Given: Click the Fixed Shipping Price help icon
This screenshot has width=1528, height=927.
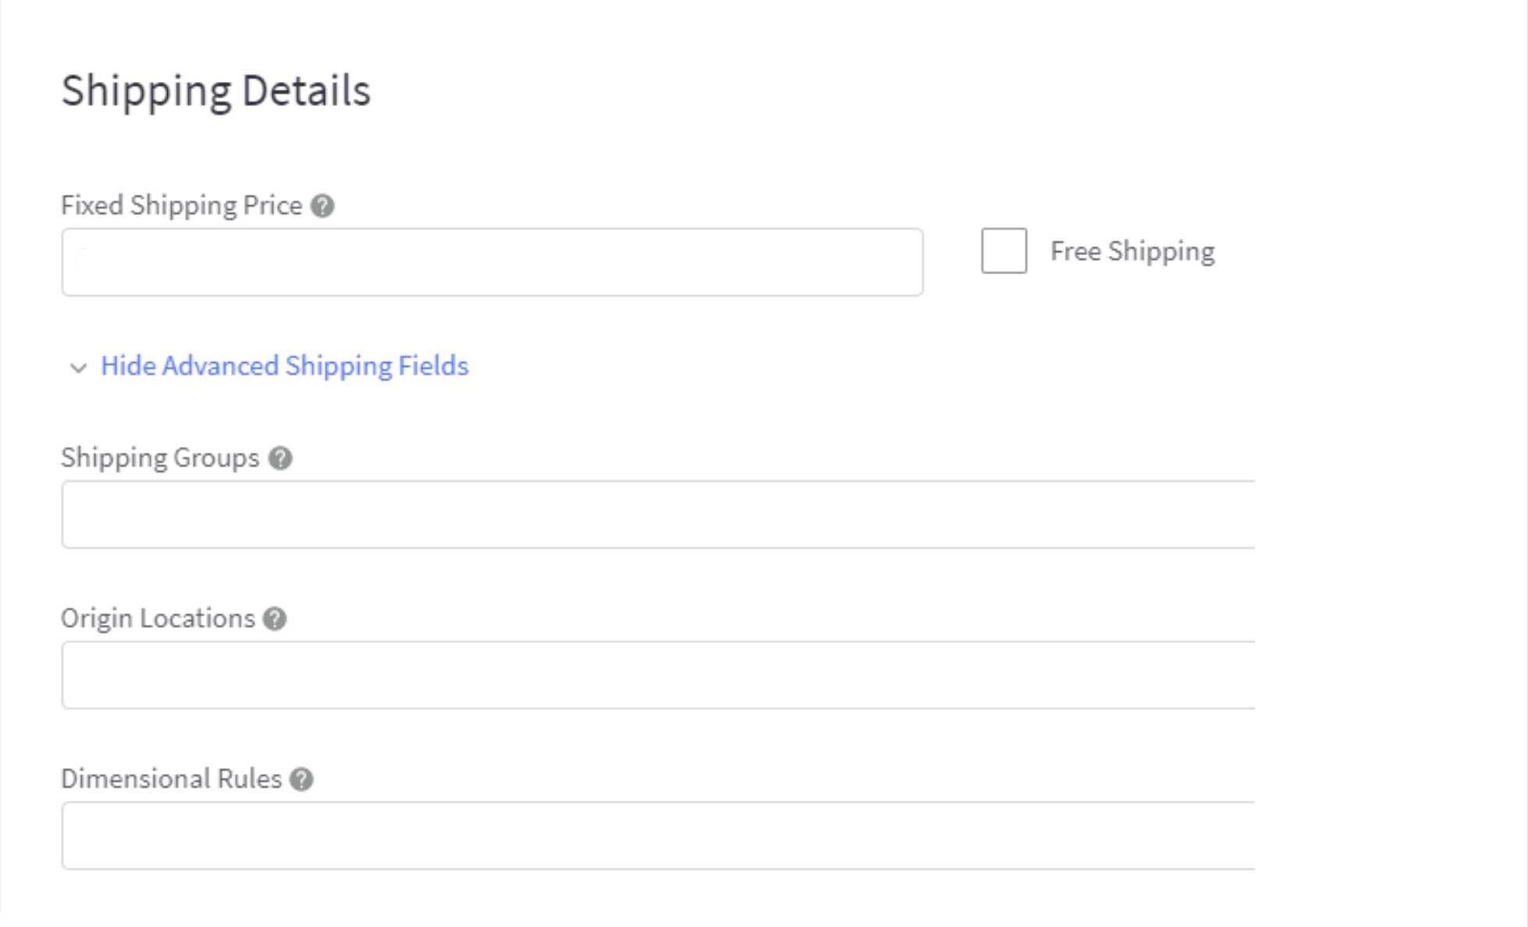Looking at the screenshot, I should pyautogui.click(x=322, y=206).
